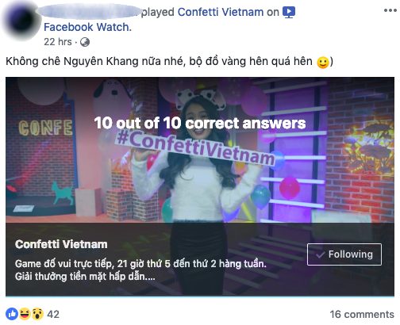Open the Confetti Vietnam link in header
400x325 pixels.
tap(221, 12)
